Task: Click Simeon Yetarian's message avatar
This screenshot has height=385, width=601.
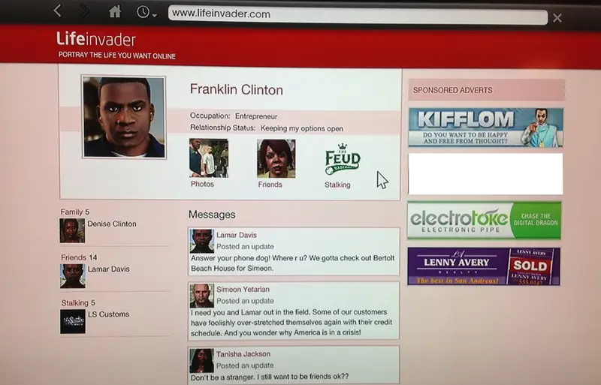Action: click(201, 296)
